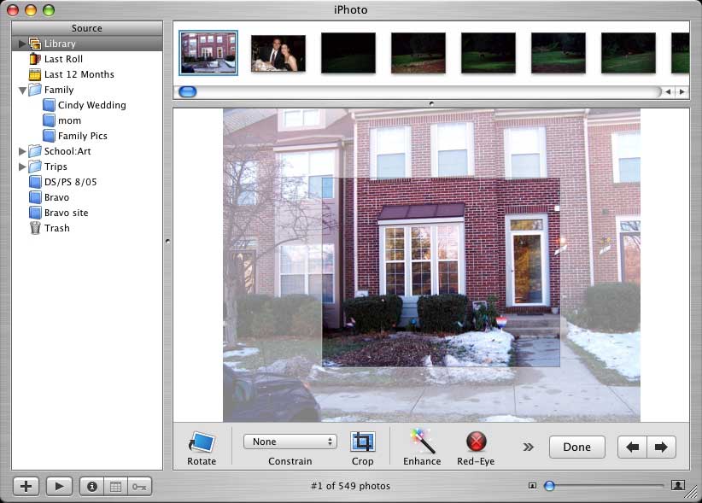Screen dimensions: 702x503
Task: Open the Constrain dropdown
Action: click(290, 442)
